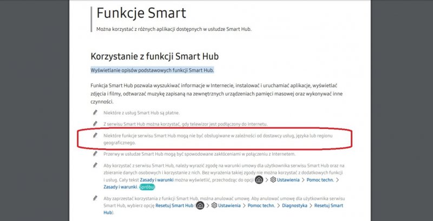Click the home icon after the first Resetuj Smart Hub link
This screenshot has width=433, height=221.
click(201, 206)
